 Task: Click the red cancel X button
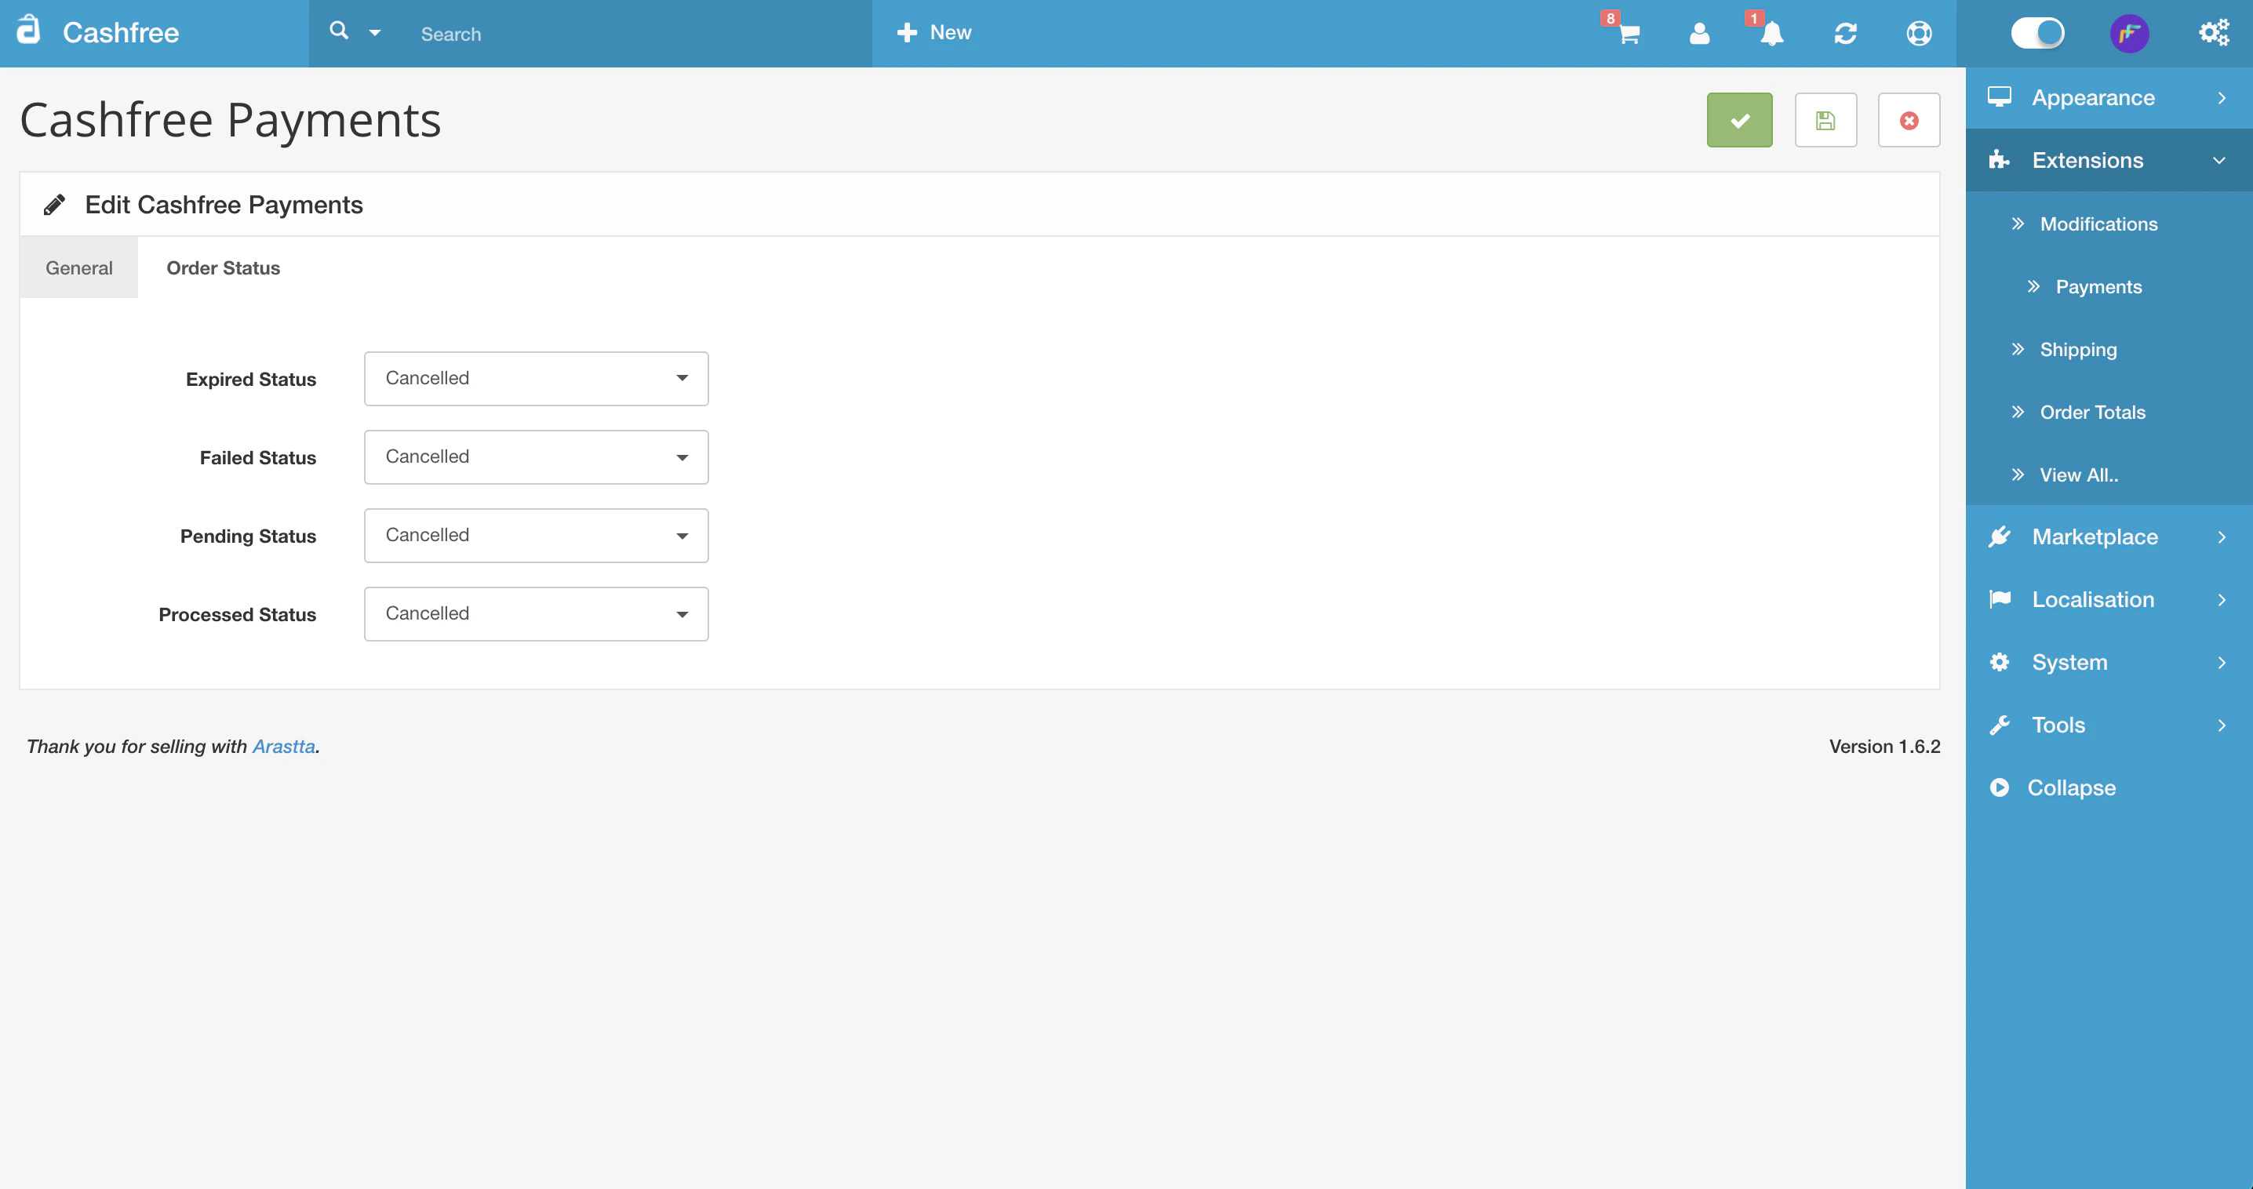[x=1909, y=120]
